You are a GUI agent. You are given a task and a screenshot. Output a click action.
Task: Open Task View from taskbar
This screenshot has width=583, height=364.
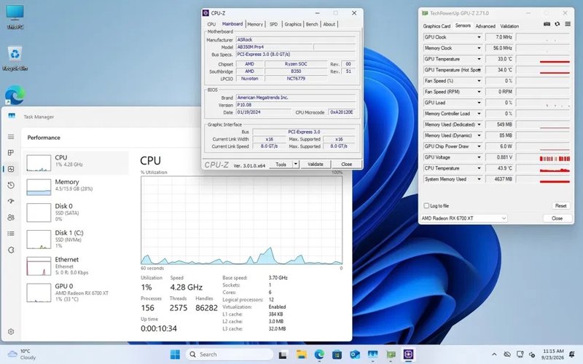click(283, 355)
